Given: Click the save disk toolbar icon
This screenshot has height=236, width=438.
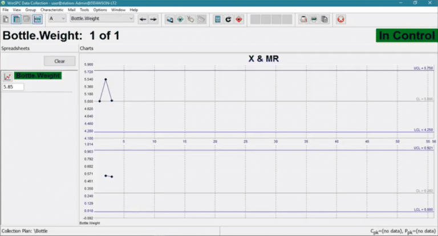Looking at the screenshot, I should pos(37,19).
